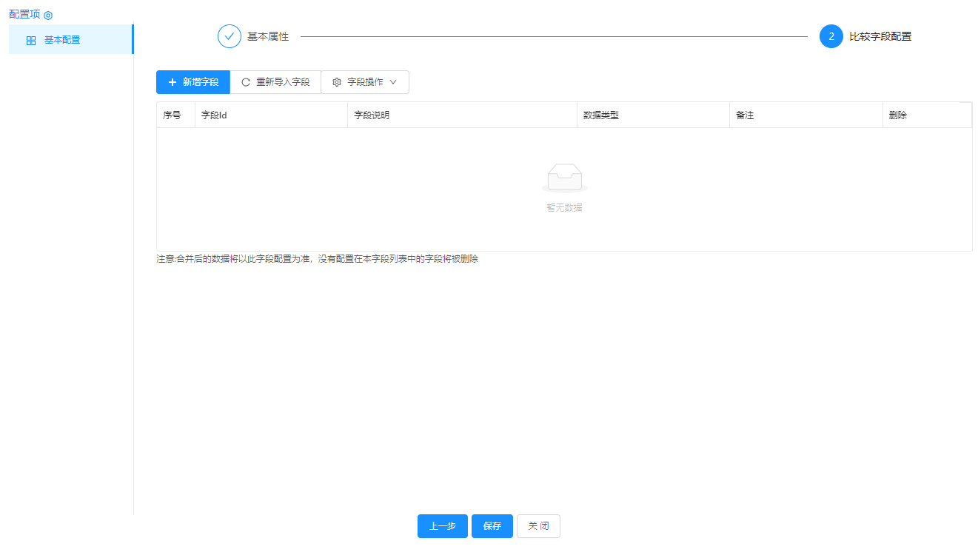Click the grid icon for 基本配置
Screen dimensions: 978x555
pyautogui.click(x=31, y=41)
